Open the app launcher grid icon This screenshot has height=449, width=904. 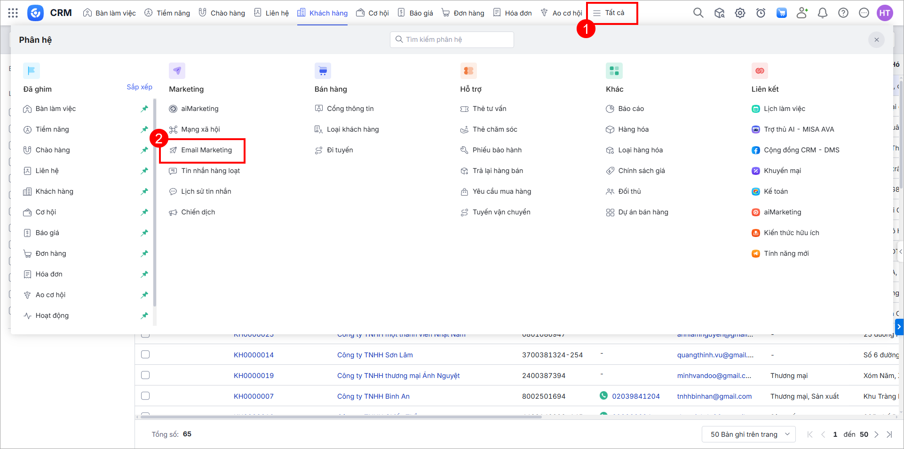(13, 13)
